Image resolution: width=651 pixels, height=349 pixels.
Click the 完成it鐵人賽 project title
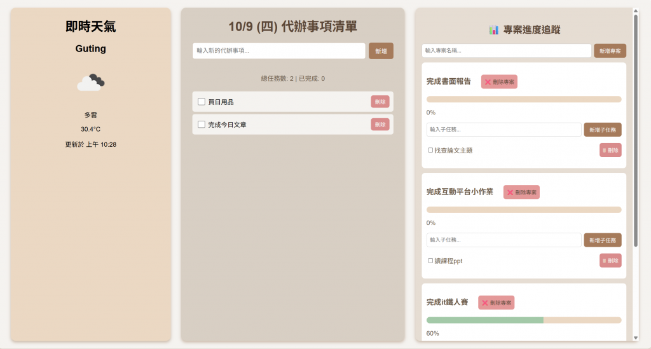447,302
